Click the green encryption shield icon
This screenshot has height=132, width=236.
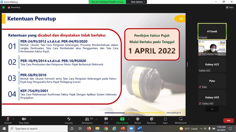coord(4,7)
